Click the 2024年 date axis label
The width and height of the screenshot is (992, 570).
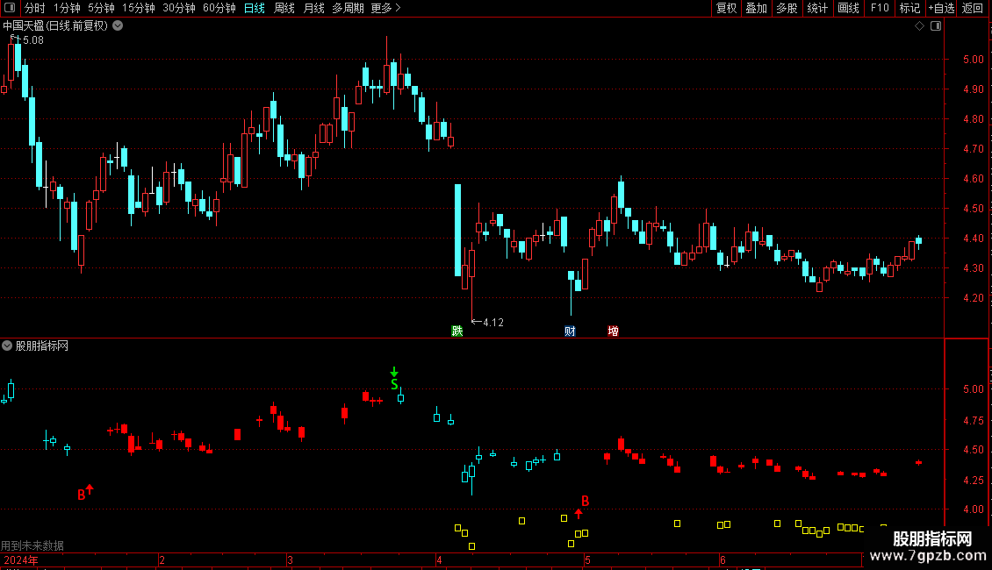click(x=21, y=560)
